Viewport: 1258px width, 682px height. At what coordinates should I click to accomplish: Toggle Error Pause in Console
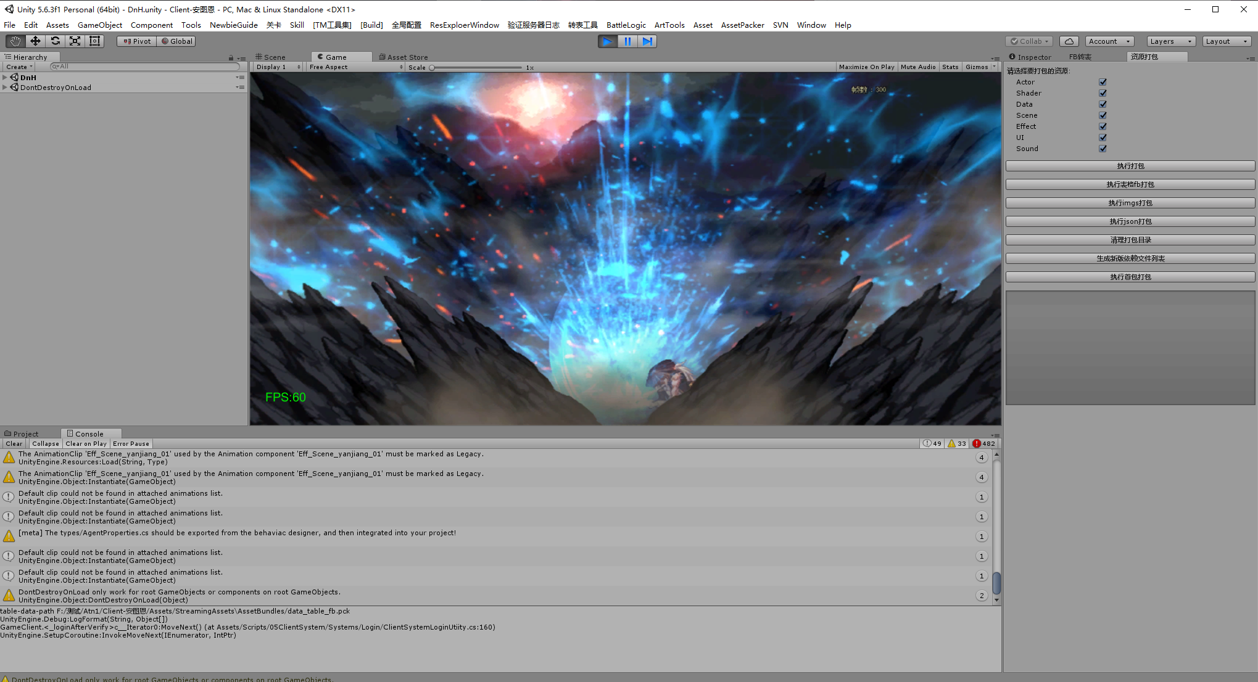(131, 443)
